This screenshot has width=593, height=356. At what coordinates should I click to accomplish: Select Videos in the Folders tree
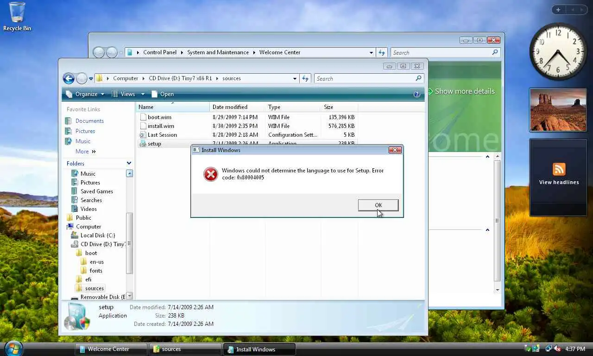88,209
